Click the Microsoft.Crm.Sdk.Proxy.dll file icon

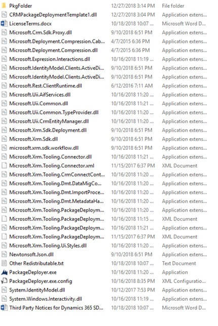pyautogui.click(x=4, y=32)
